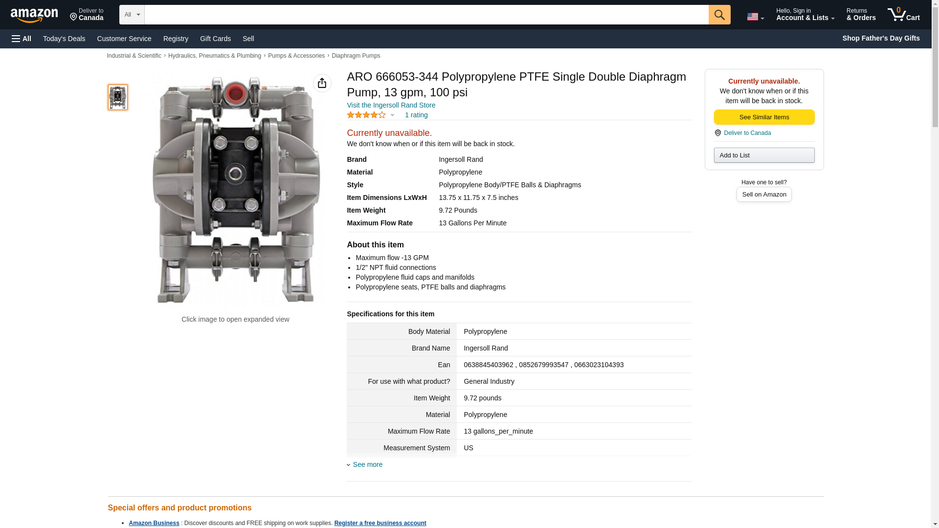939x528 pixels.
Task: Click the star rating icons
Action: 366,115
